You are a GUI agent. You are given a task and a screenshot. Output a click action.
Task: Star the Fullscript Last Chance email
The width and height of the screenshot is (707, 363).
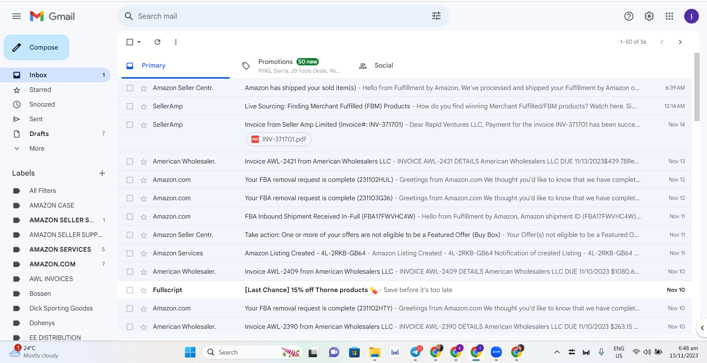click(144, 290)
